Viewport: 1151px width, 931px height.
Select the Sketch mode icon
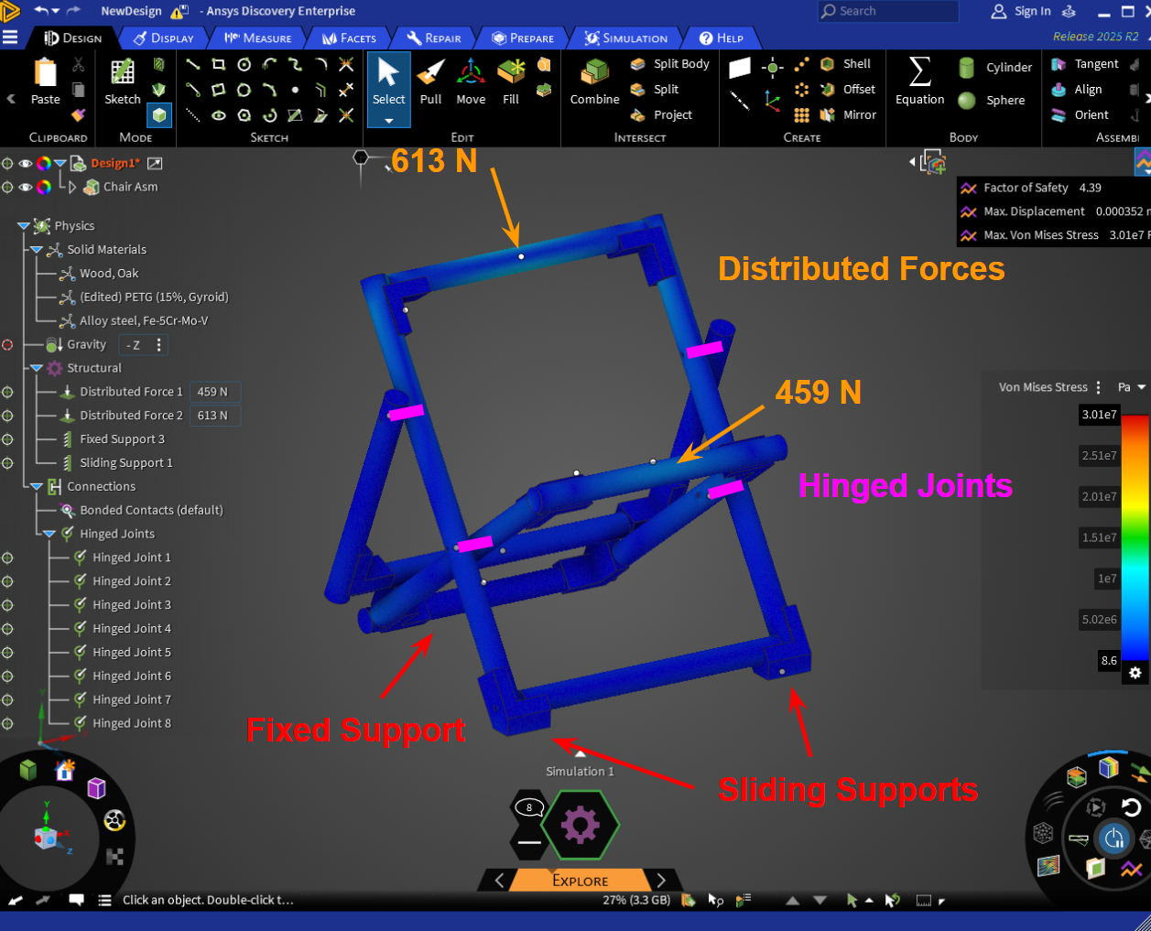pyautogui.click(x=122, y=71)
